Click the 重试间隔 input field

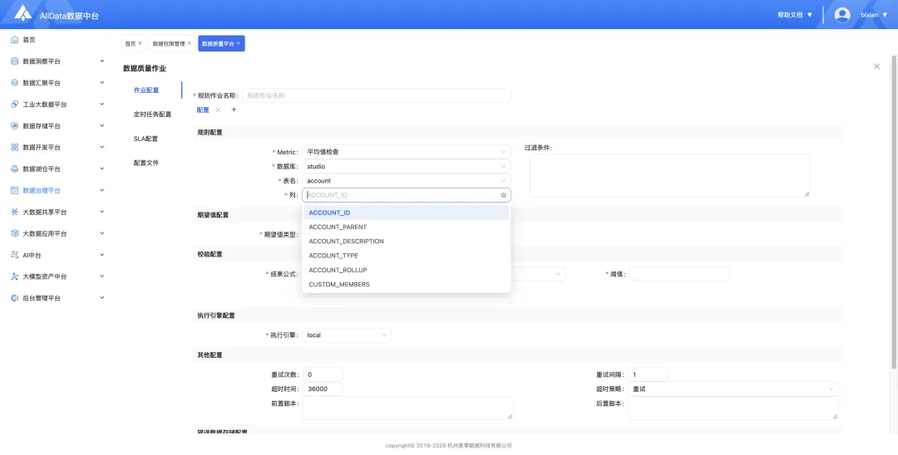tap(649, 375)
